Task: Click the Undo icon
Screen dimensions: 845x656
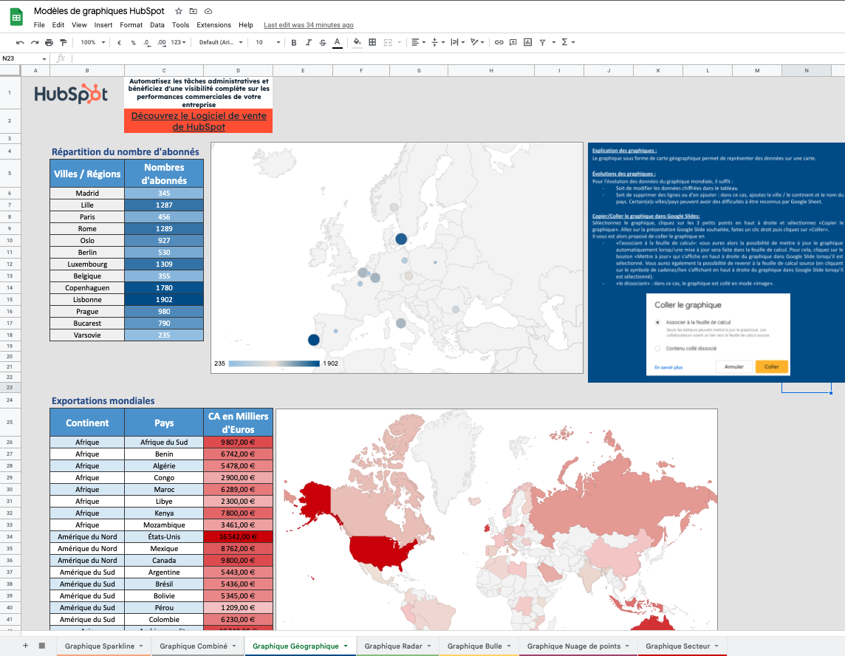Action: [x=20, y=43]
